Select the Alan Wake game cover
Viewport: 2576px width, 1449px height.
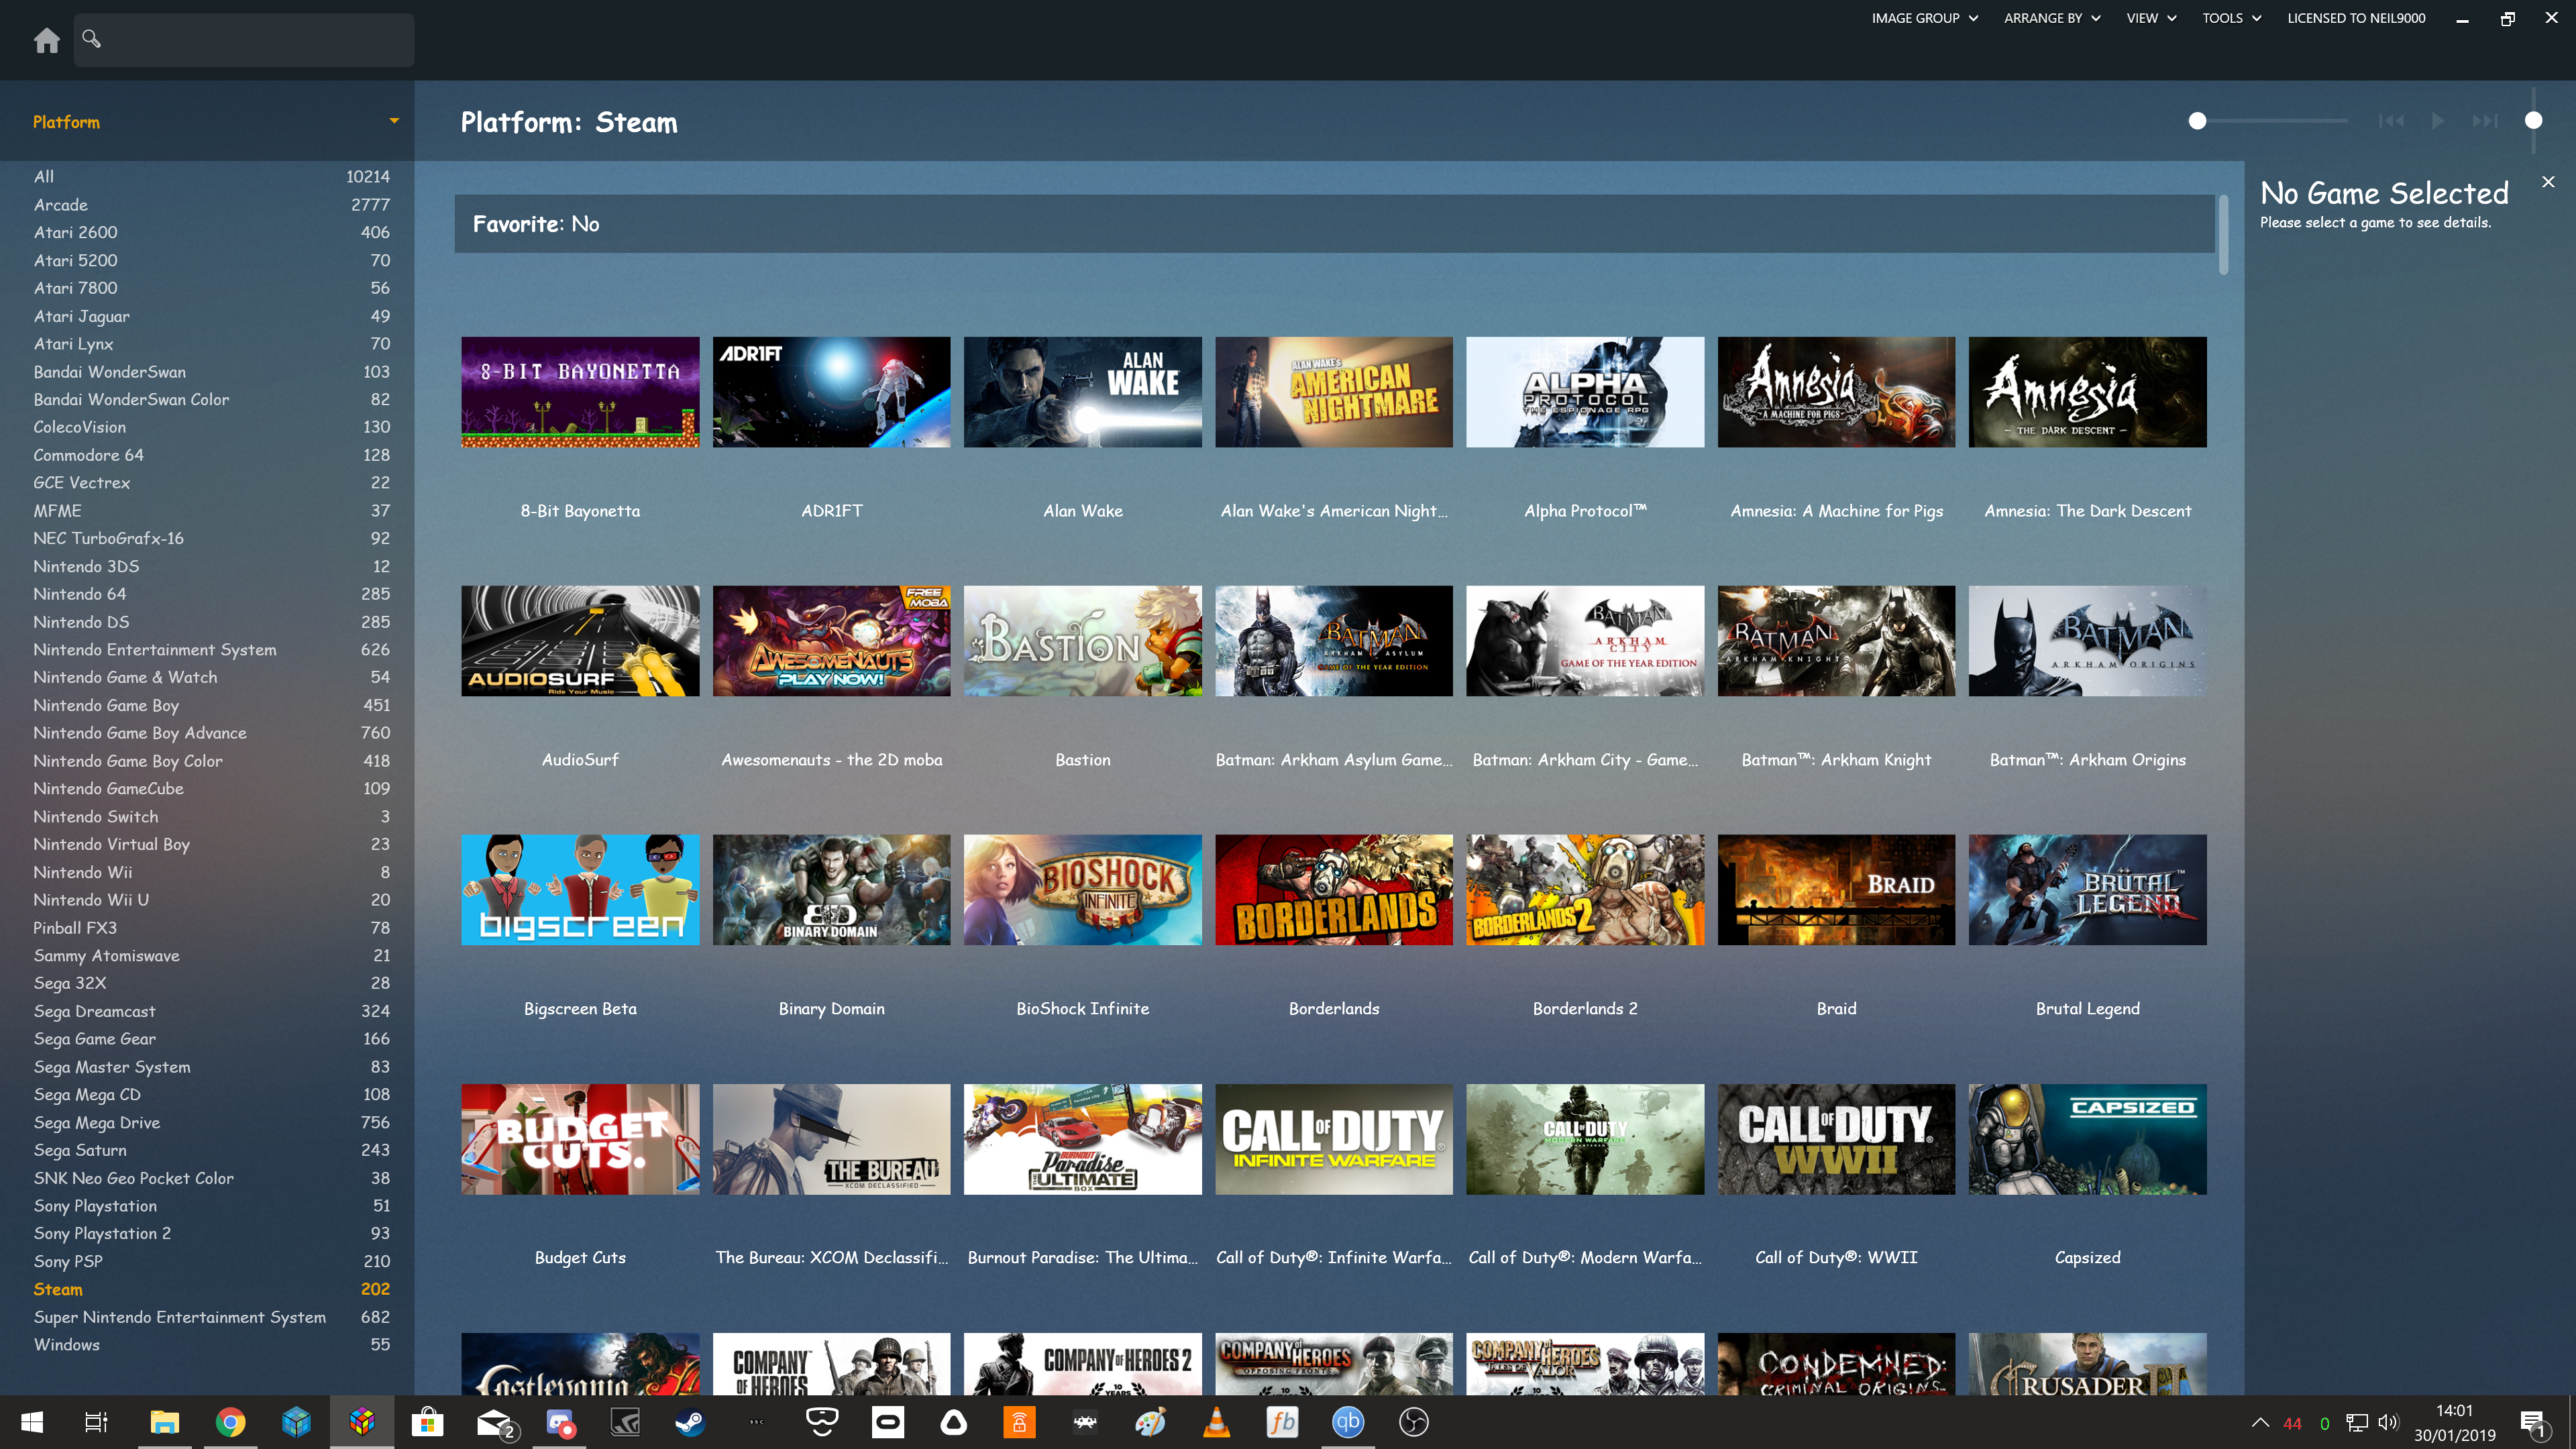point(1082,392)
